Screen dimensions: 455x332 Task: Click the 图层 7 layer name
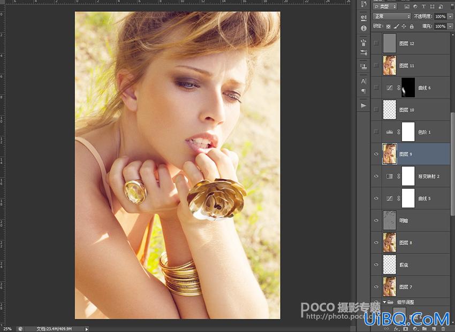(406, 287)
